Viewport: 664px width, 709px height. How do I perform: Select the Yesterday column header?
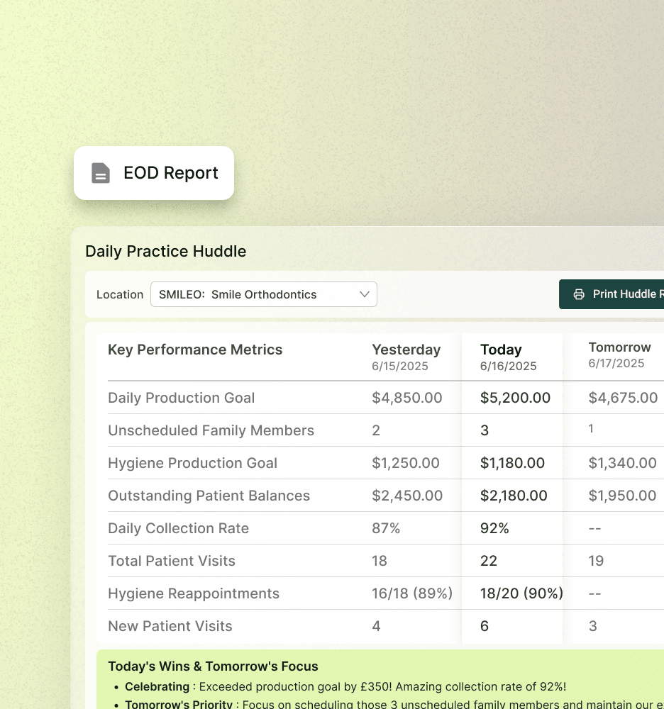[x=406, y=350]
